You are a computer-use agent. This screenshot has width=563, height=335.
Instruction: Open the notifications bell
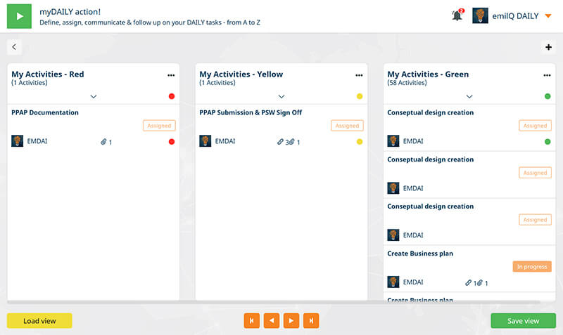(457, 15)
